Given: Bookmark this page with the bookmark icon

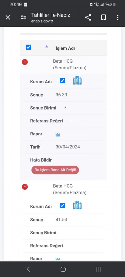Looking at the screenshot, I should [x=103, y=17].
